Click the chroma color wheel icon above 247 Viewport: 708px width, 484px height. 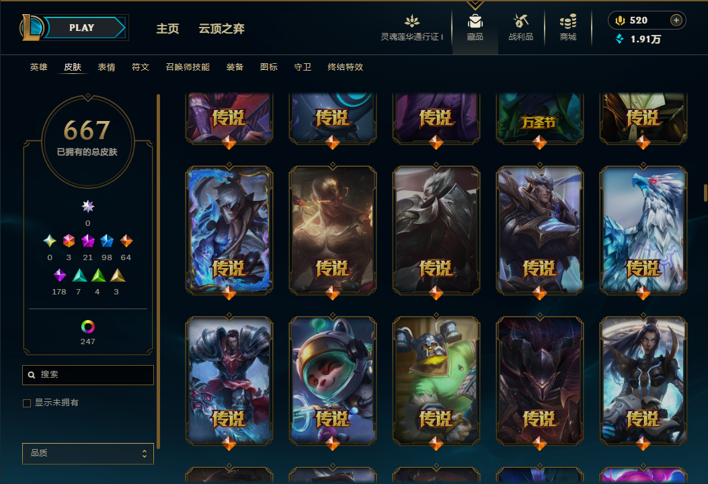(x=87, y=327)
